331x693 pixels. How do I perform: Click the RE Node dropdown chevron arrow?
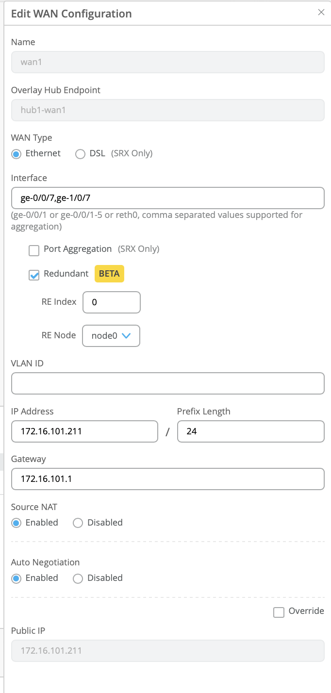pos(126,336)
